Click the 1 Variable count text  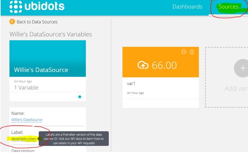coord(26,88)
